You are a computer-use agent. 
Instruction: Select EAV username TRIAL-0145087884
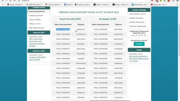[100, 78]
